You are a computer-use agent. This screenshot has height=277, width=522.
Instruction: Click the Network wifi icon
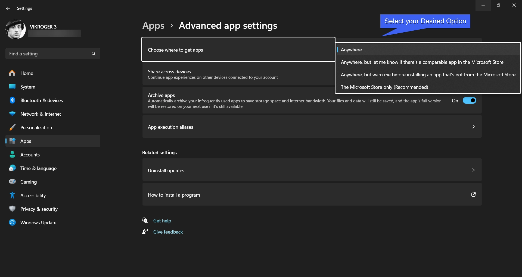point(12,114)
